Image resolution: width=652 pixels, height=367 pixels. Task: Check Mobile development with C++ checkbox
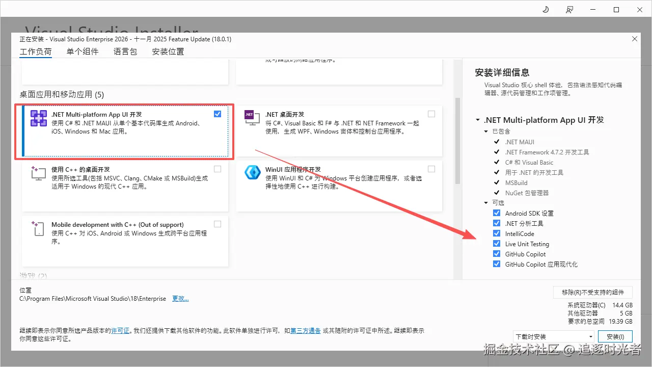[x=218, y=224]
